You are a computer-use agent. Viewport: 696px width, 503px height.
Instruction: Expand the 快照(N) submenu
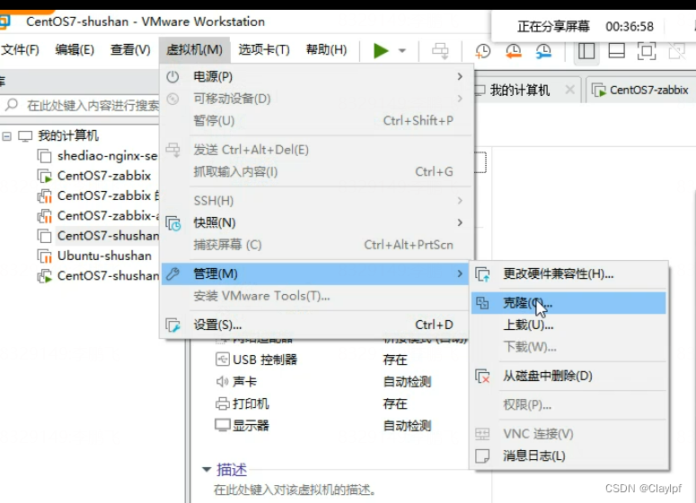point(316,222)
